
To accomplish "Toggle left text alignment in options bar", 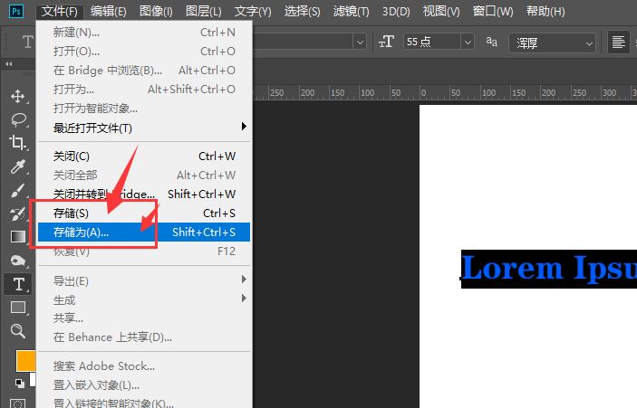I will 620,42.
